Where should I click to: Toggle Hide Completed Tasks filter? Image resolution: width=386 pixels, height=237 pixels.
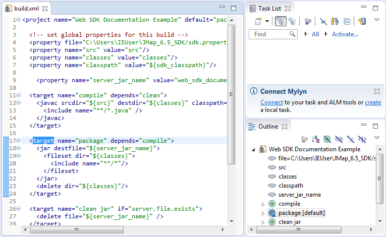[x=323, y=21]
